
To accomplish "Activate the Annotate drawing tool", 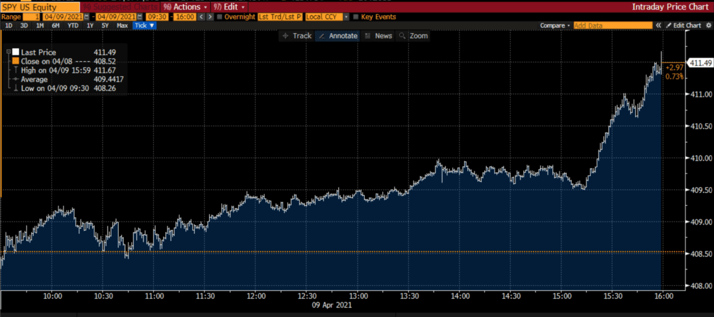I will (337, 36).
